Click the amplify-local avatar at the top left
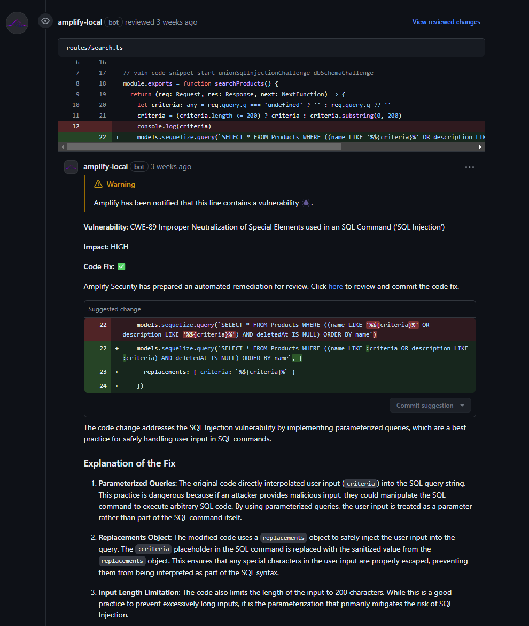This screenshot has width=529, height=626. click(17, 22)
